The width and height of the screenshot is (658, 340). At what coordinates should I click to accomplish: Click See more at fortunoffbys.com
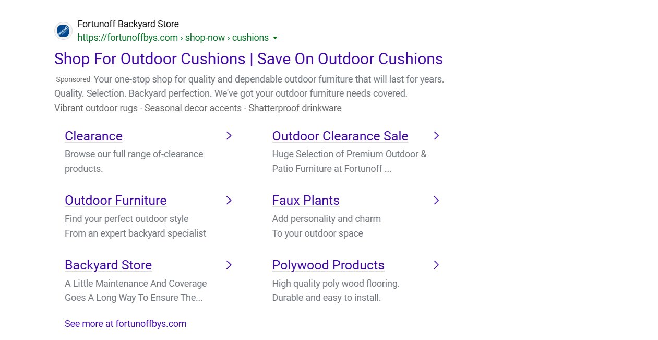coord(125,324)
